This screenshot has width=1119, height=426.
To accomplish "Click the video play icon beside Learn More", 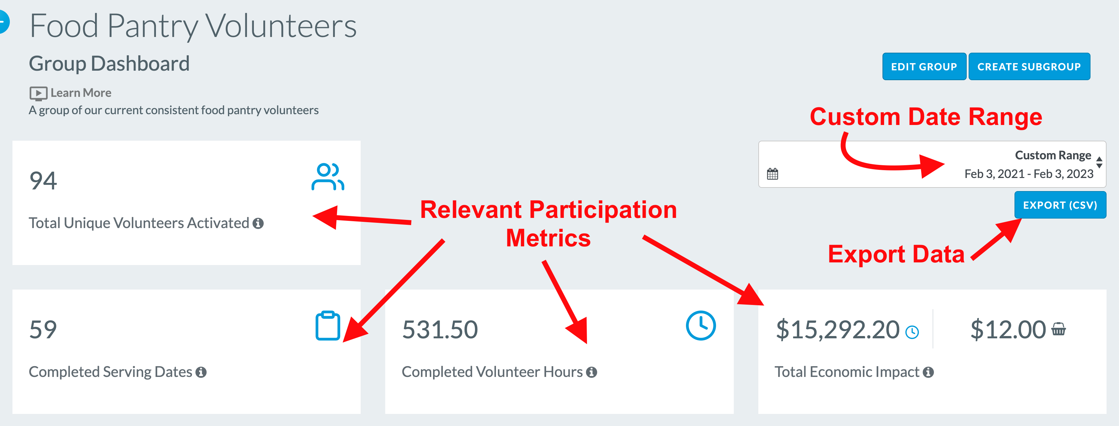I will pos(38,93).
